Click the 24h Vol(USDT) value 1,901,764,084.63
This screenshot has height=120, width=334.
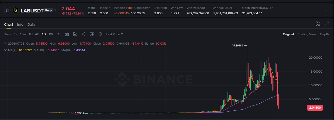pyautogui.click(x=225, y=13)
